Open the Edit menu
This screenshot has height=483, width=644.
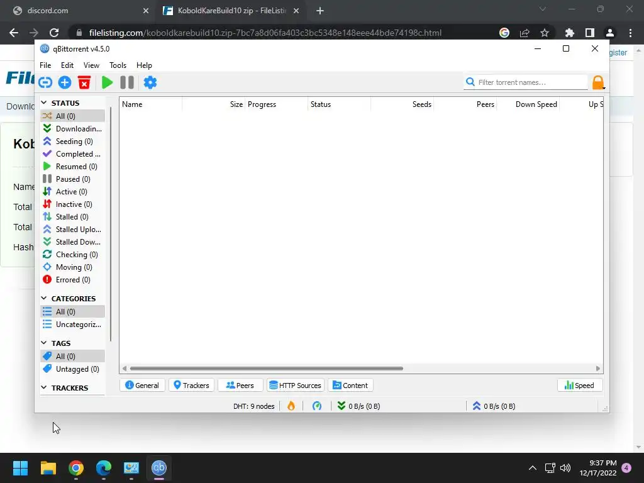(67, 65)
